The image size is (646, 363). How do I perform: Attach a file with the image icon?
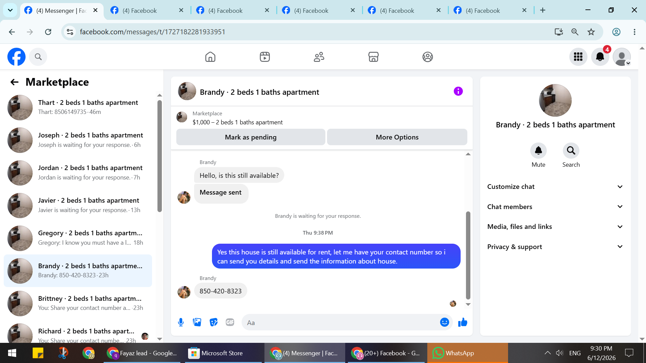click(197, 322)
